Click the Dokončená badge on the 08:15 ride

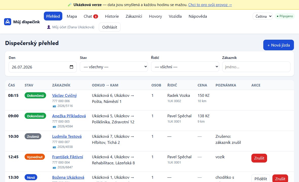35,96
